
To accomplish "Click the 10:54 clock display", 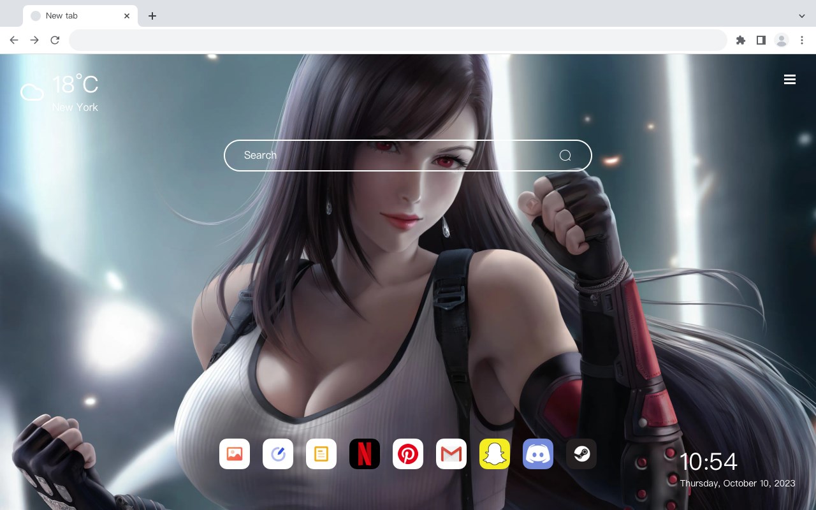I will (x=708, y=462).
